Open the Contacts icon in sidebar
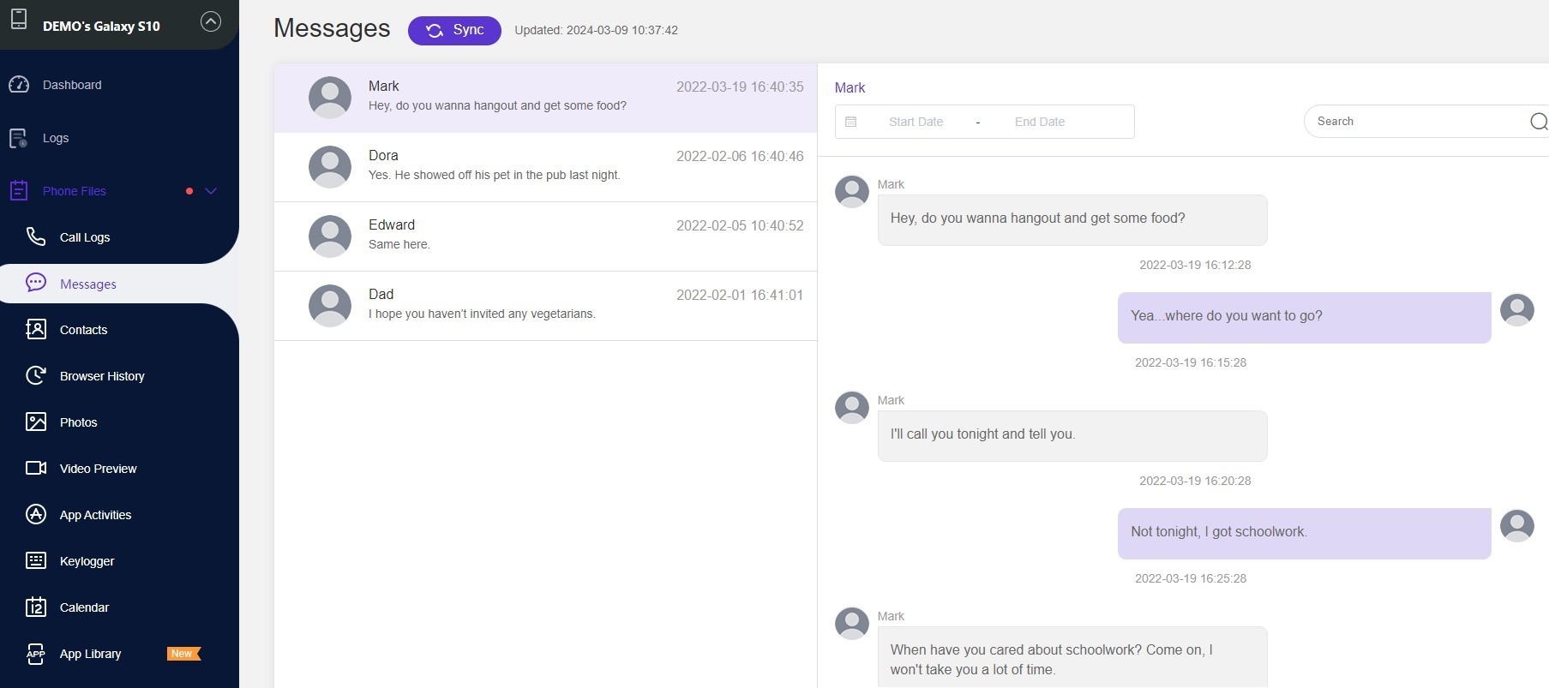Image resolution: width=1549 pixels, height=688 pixels. [36, 329]
